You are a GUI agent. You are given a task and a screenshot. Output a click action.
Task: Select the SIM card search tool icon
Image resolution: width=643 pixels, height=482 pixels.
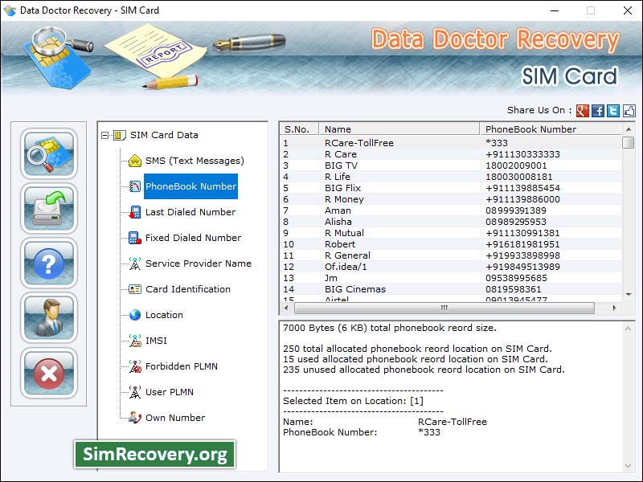click(x=48, y=155)
